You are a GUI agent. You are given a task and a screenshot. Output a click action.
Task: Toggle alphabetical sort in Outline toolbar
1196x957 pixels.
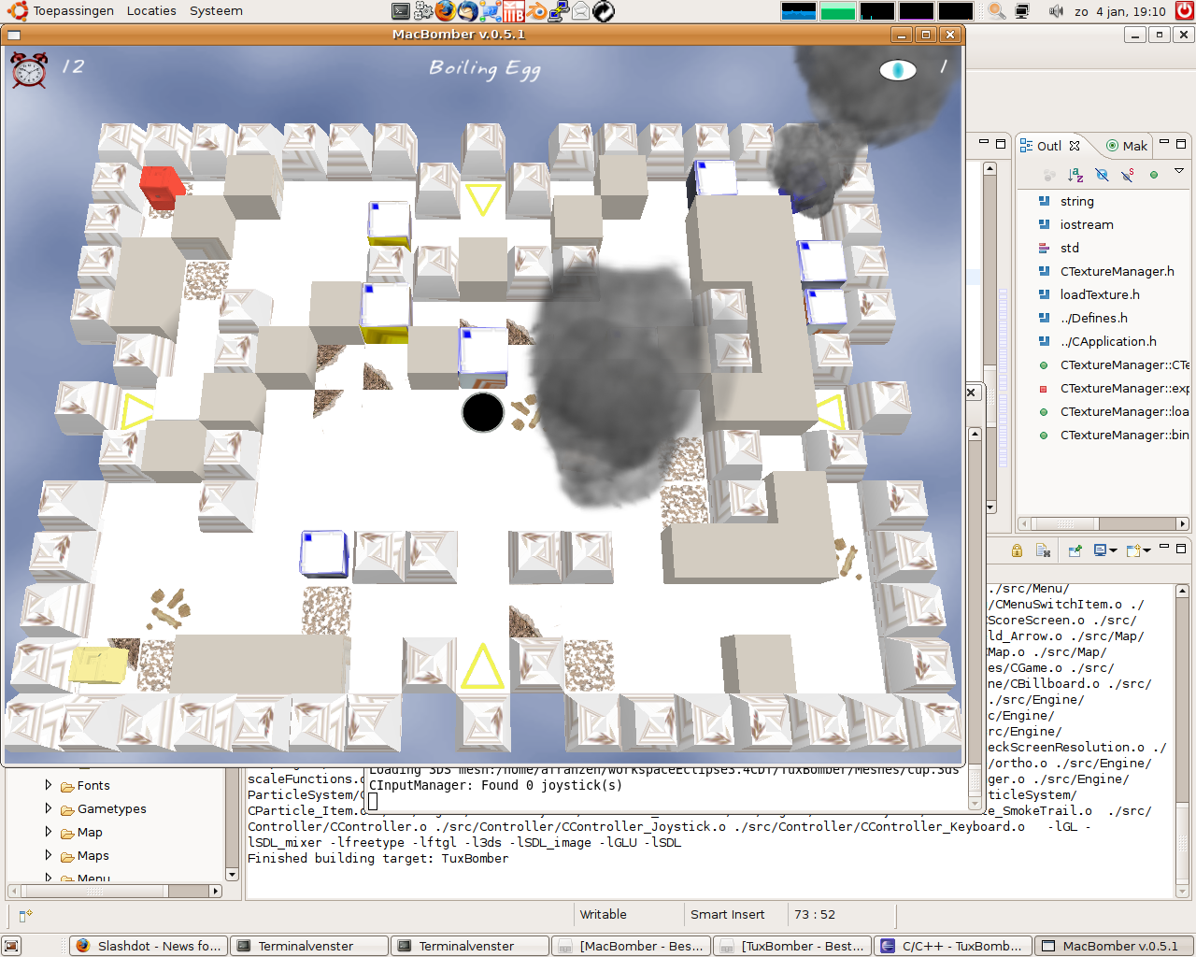click(x=1075, y=175)
